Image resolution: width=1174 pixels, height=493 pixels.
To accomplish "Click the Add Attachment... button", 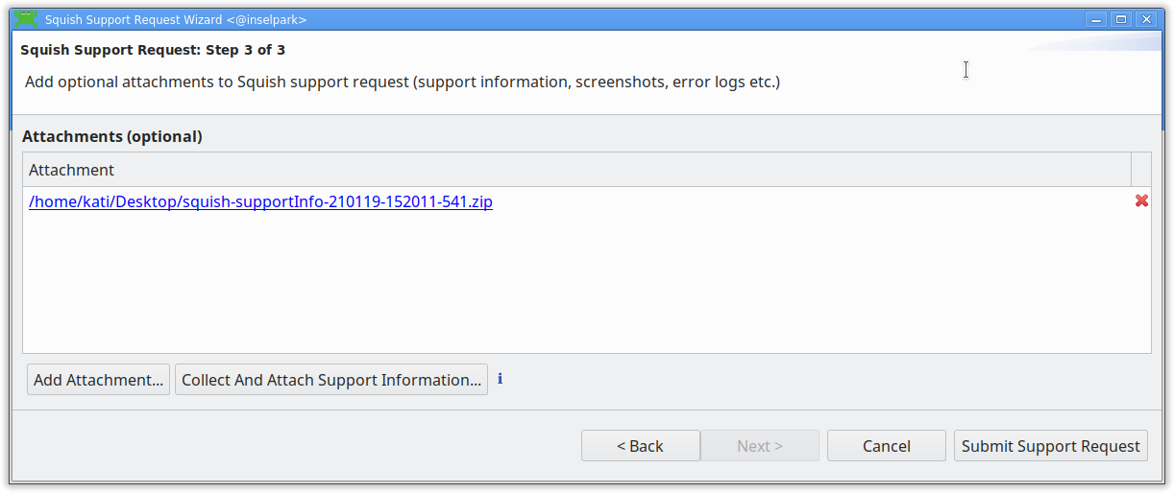I will point(98,380).
